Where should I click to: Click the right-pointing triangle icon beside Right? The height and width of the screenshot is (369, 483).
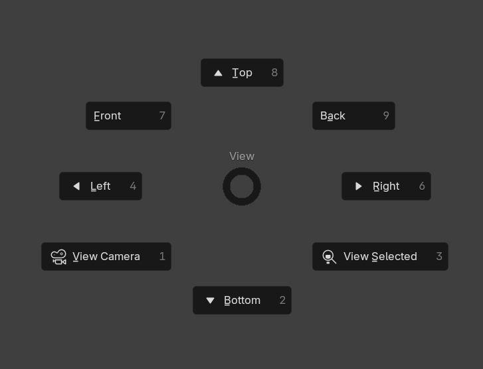coord(359,186)
